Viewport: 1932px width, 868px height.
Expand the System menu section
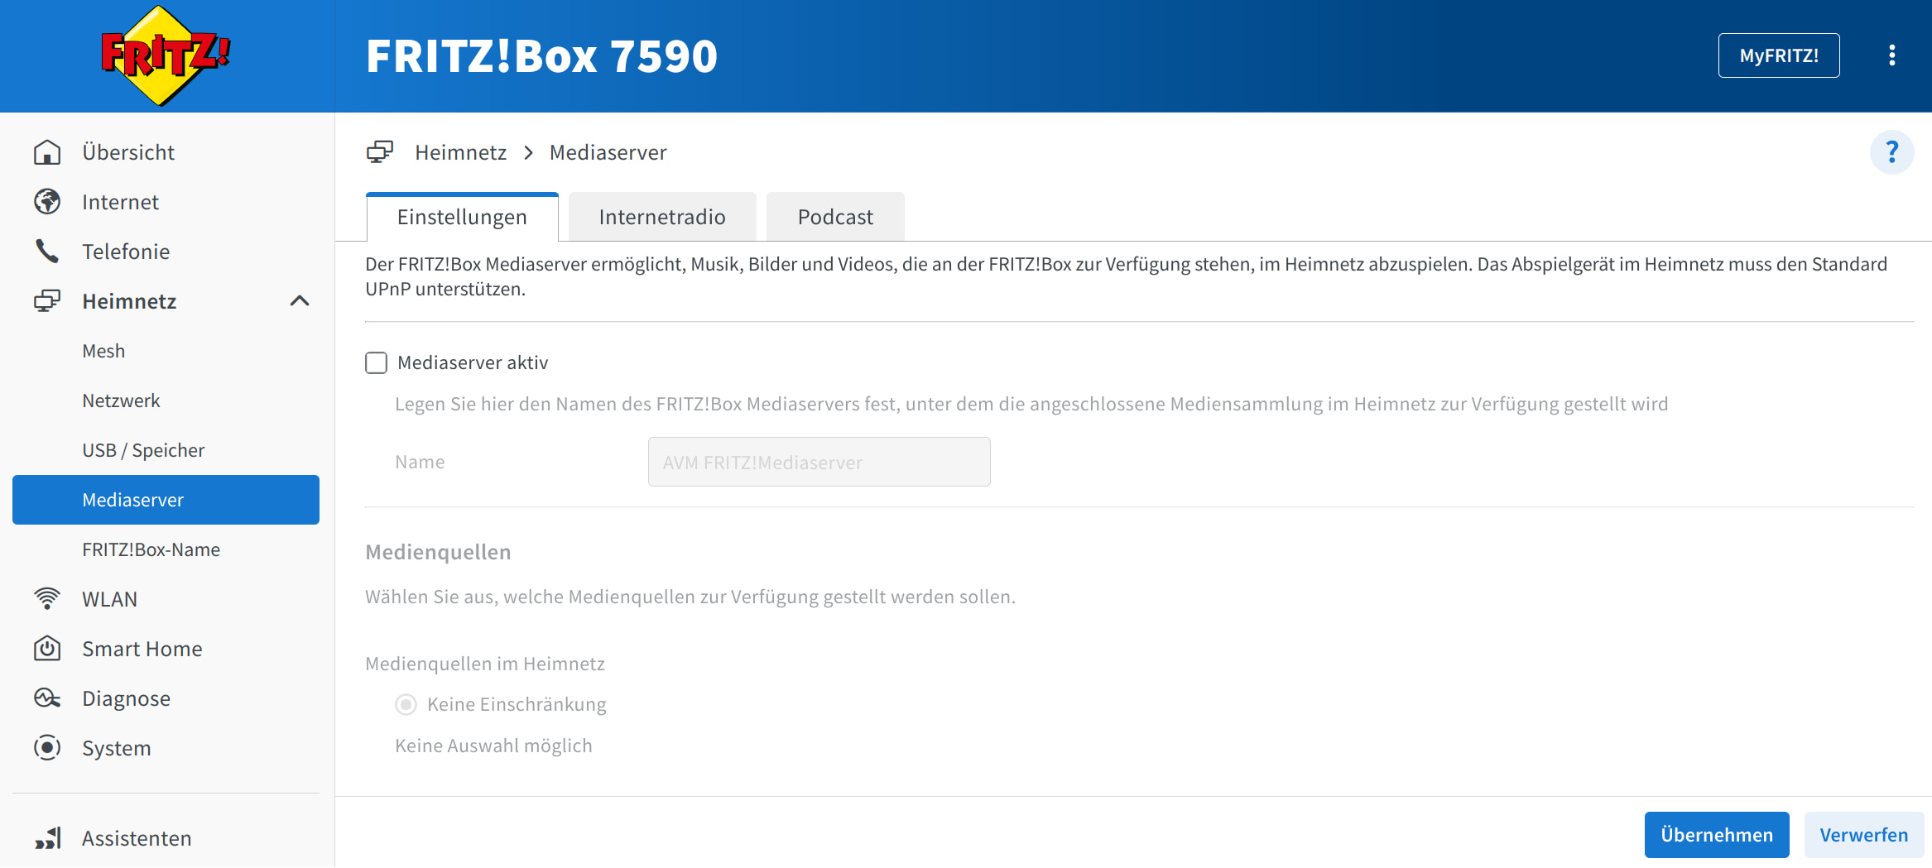pos(116,748)
